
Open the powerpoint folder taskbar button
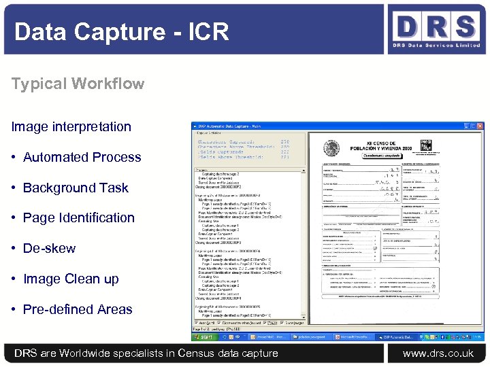click(x=310, y=337)
